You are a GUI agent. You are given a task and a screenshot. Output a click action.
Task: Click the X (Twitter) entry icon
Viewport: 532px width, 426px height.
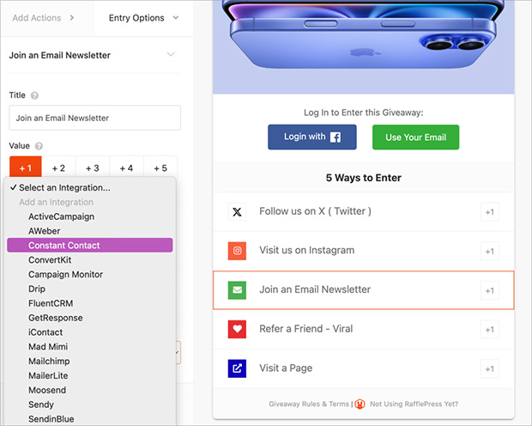[237, 212]
